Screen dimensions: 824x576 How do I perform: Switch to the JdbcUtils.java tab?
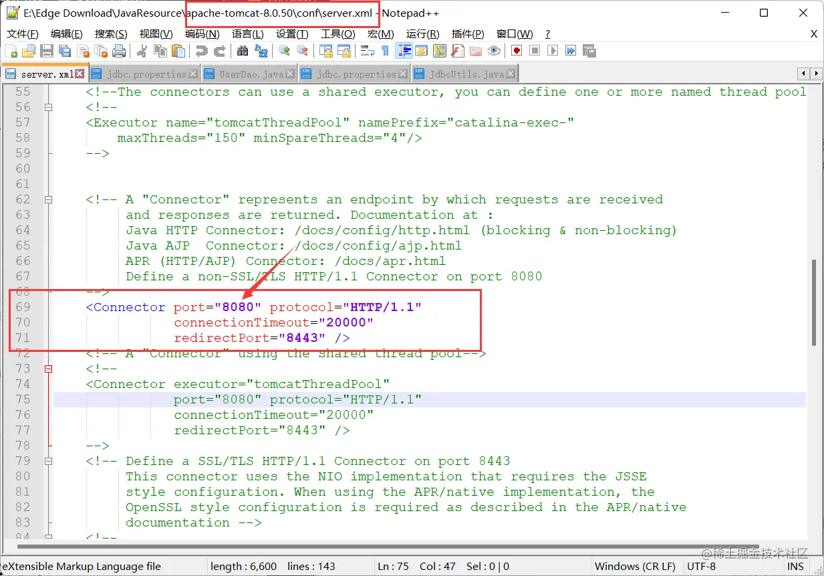pos(465,74)
